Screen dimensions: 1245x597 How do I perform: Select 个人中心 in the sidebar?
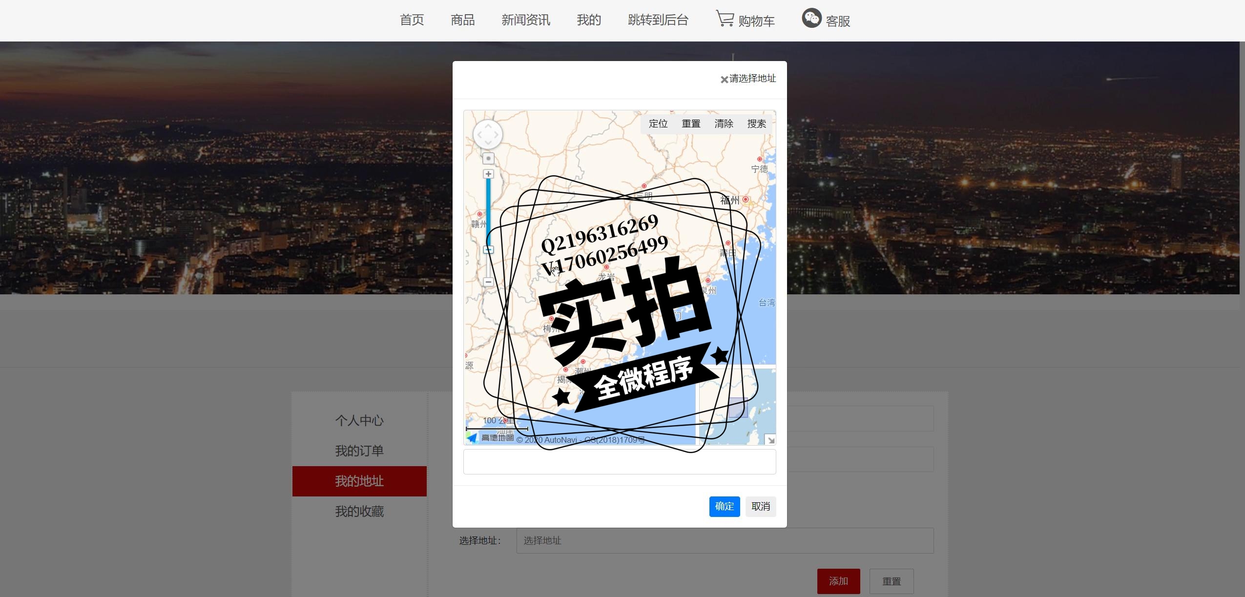[359, 420]
